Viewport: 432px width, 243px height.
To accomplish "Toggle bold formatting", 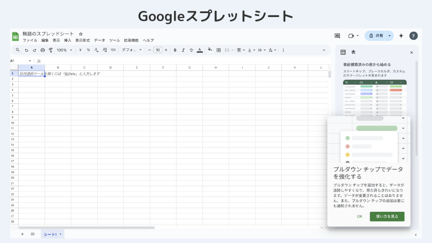I will point(175,50).
